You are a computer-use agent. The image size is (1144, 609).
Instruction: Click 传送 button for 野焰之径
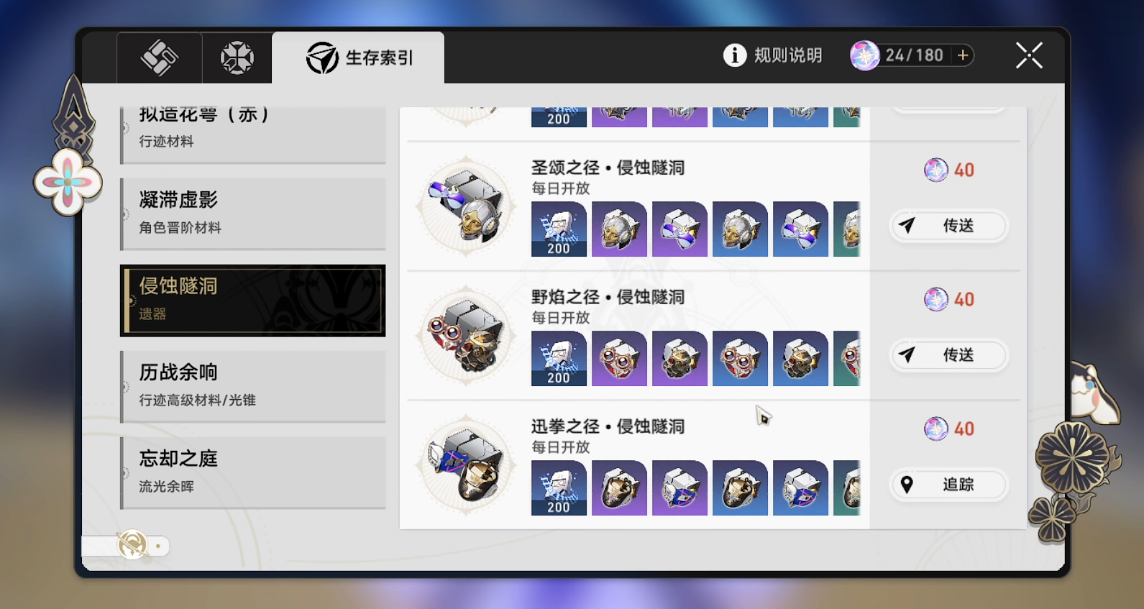[x=948, y=355]
